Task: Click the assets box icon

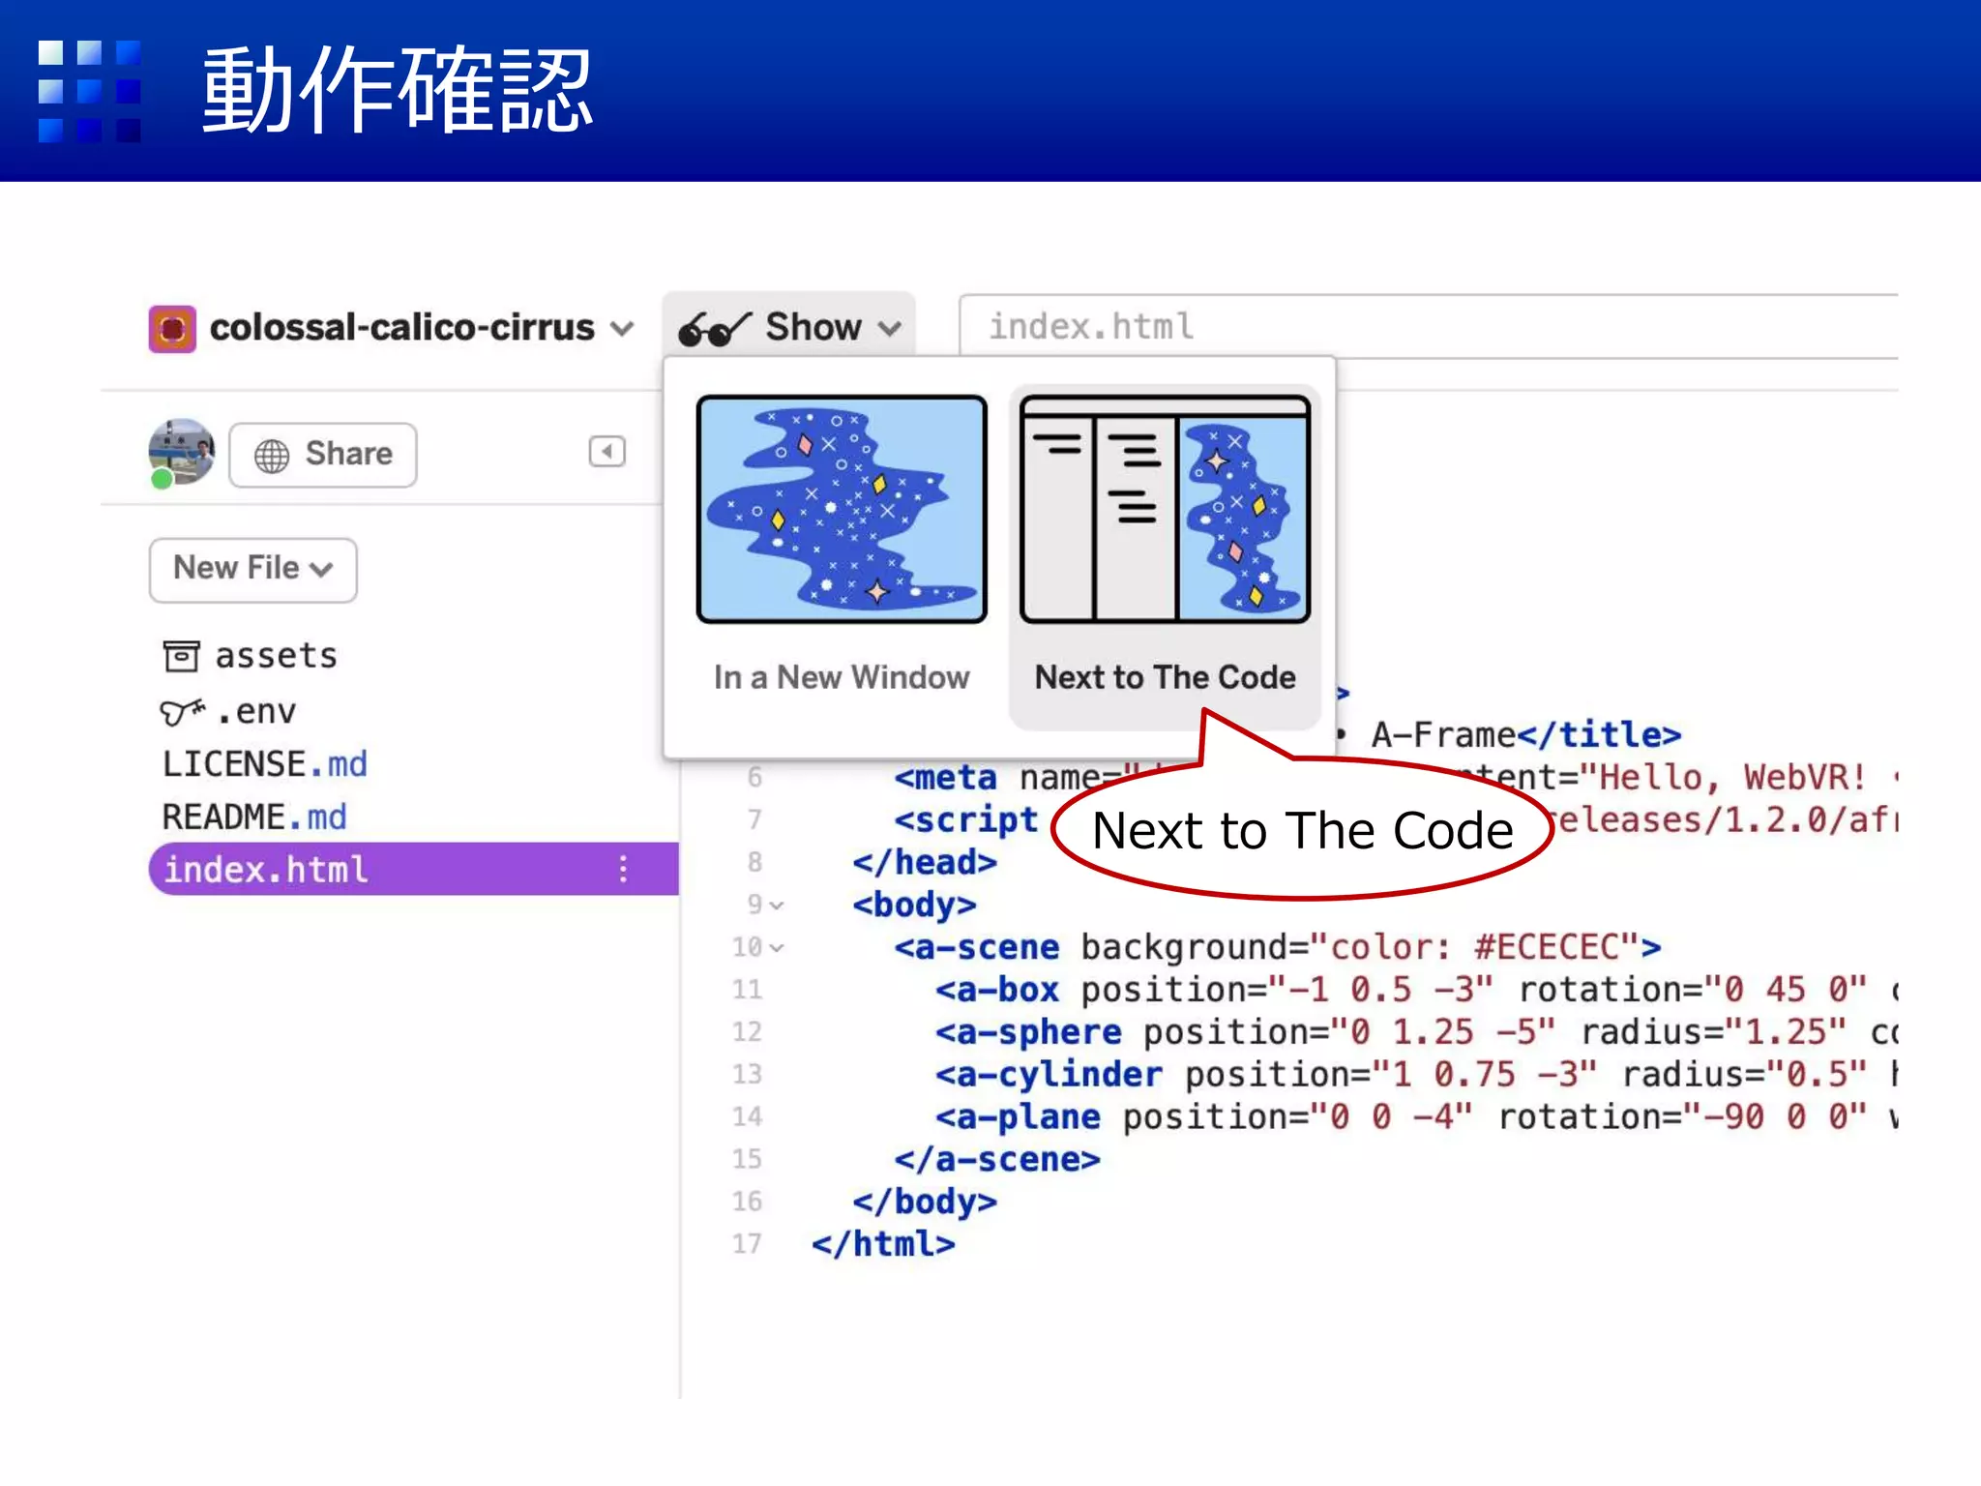Action: [x=181, y=656]
